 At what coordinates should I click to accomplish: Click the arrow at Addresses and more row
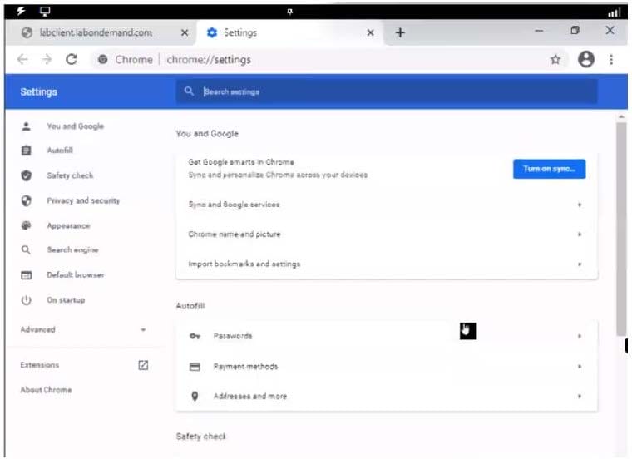click(x=580, y=397)
